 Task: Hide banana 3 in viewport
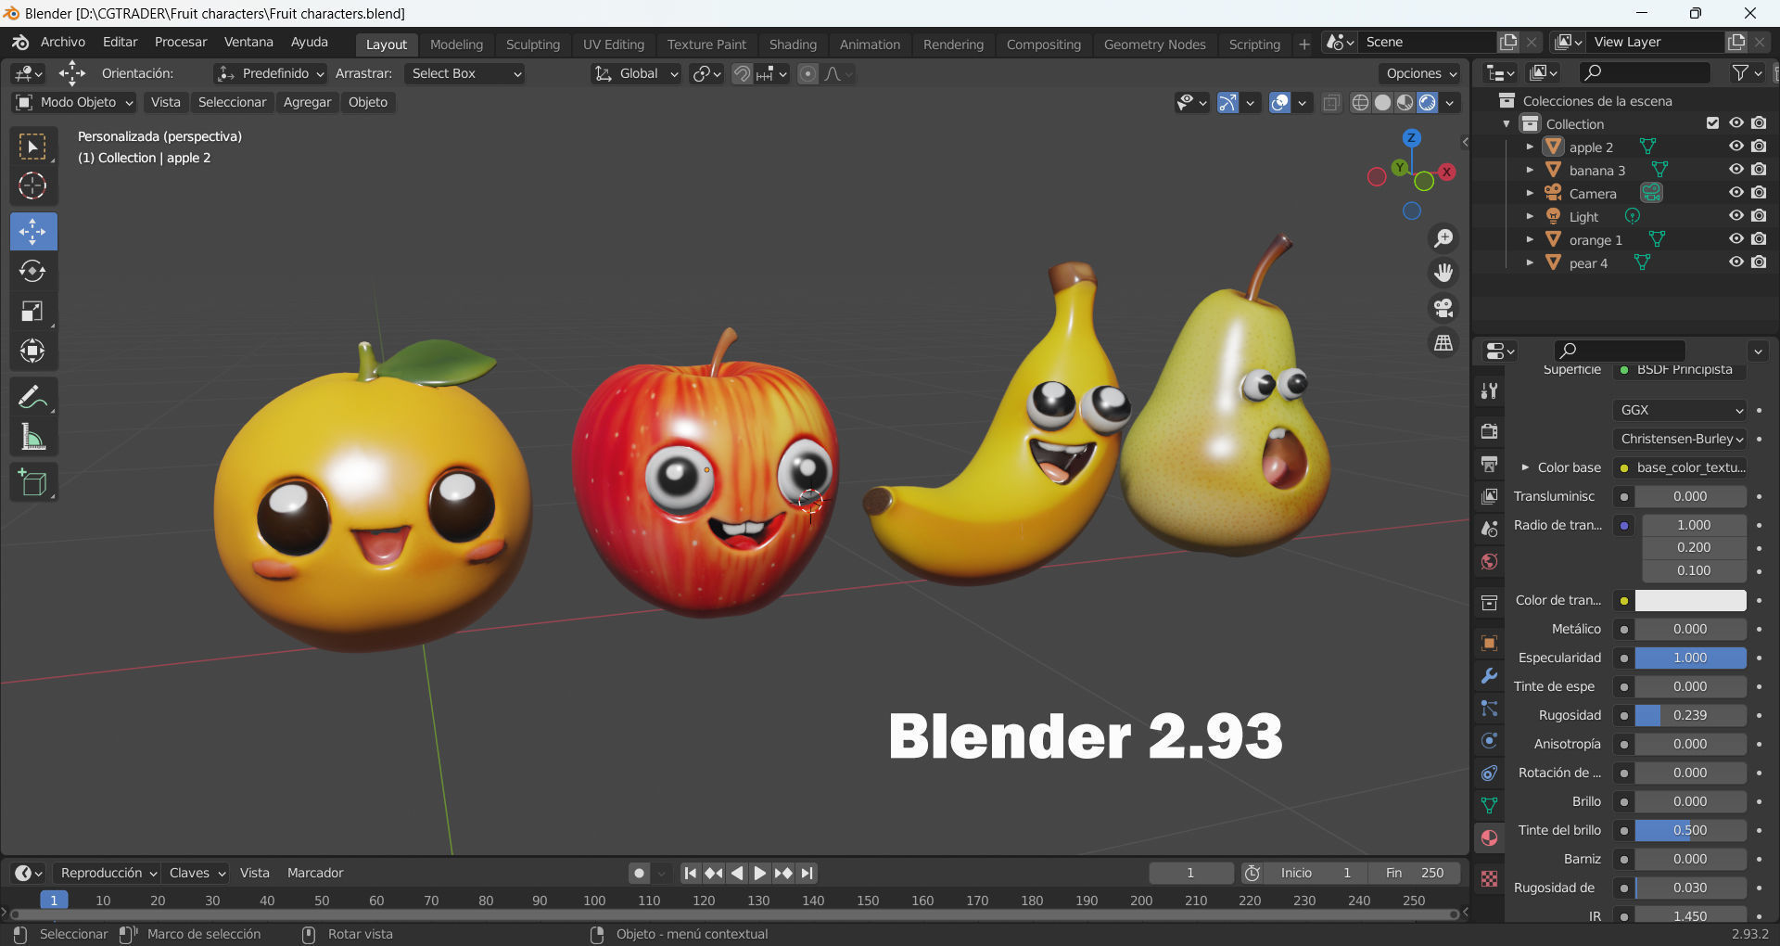point(1735,170)
